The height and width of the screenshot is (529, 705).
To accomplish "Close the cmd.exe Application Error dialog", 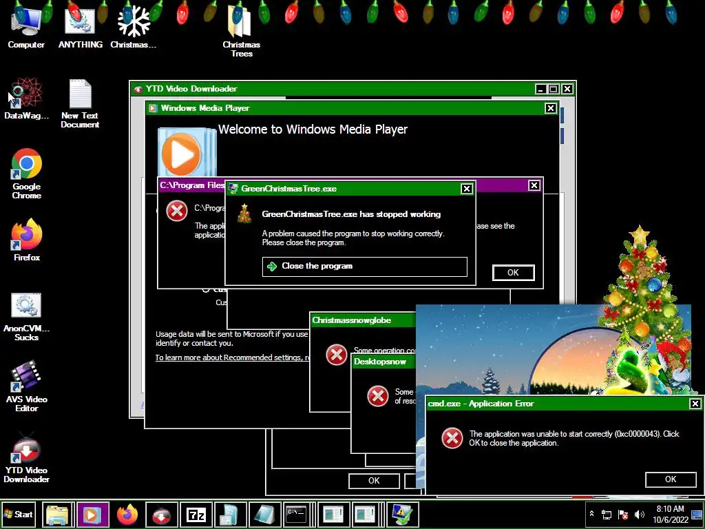I will 695,404.
